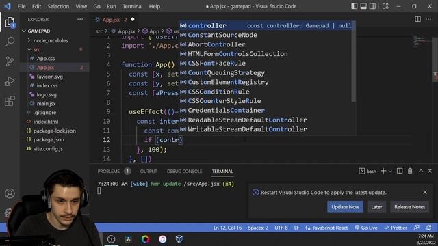This screenshot has height=246, width=438.
Task: Click the Prettier status item
Action: click(x=396, y=228)
